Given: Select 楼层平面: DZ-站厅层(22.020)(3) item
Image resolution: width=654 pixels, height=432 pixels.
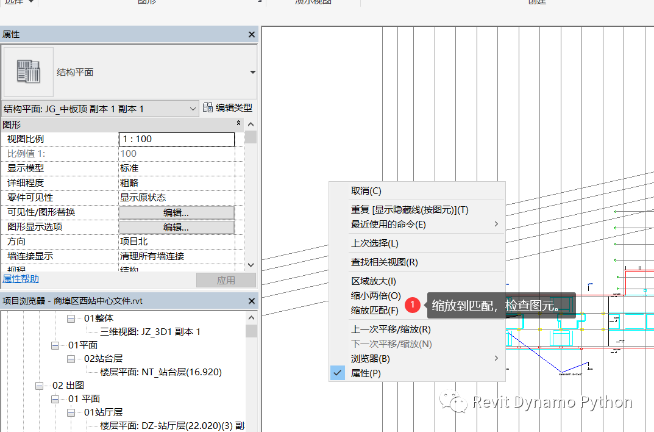Looking at the screenshot, I should 172,426.
